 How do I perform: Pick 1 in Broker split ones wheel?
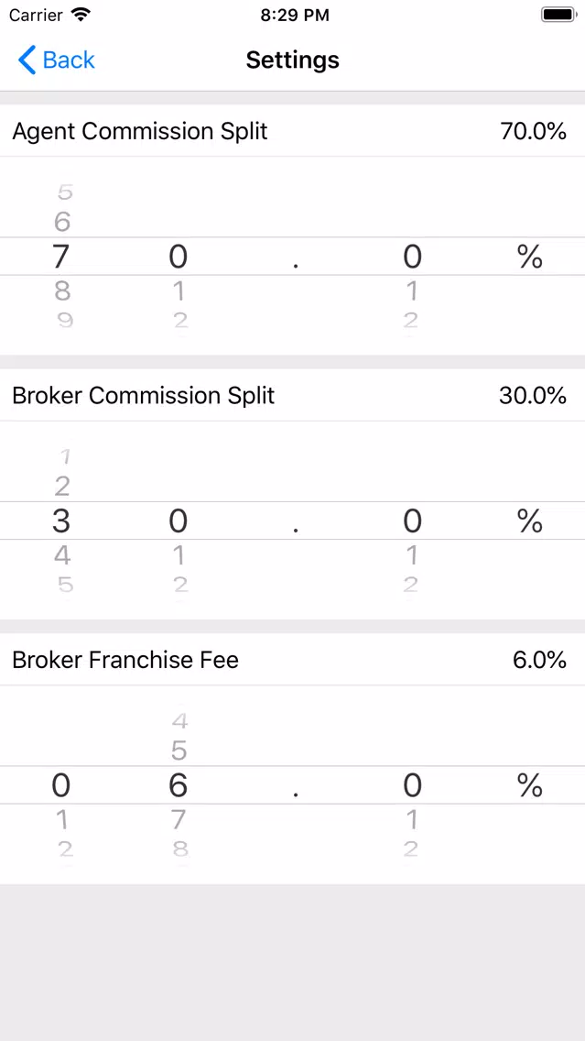pos(179,555)
